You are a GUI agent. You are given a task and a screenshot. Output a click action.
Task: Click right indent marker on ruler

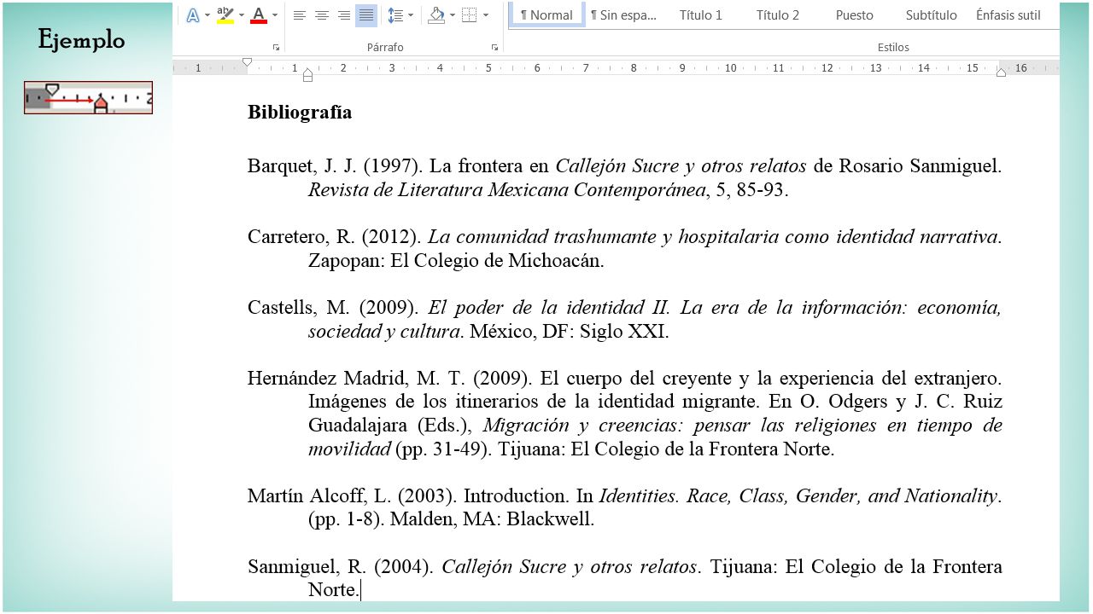tap(1001, 72)
